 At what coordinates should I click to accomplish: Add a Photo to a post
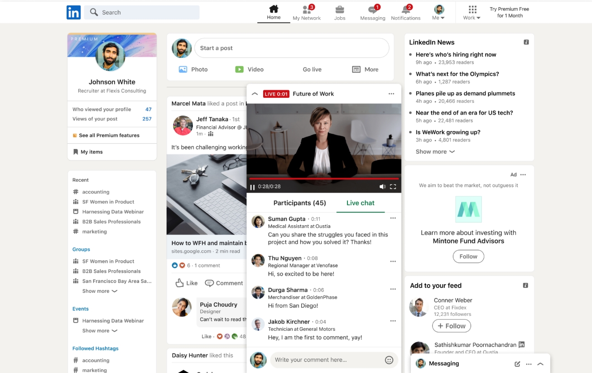[193, 69]
